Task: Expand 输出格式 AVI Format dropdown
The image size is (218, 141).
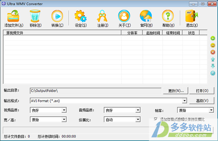Action: tap(184, 101)
